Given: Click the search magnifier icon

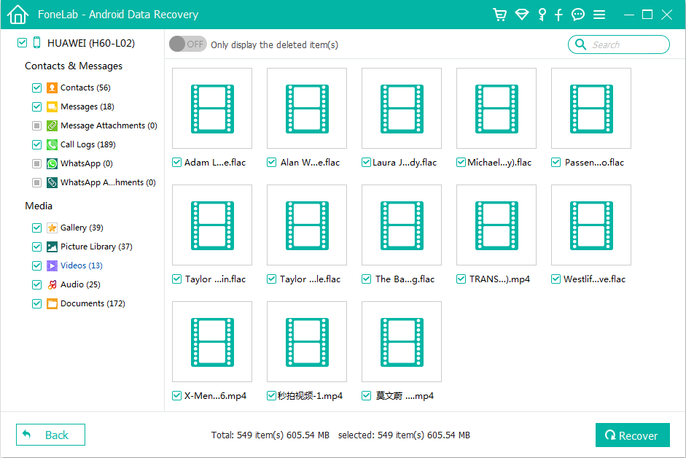Looking at the screenshot, I should click(580, 44).
